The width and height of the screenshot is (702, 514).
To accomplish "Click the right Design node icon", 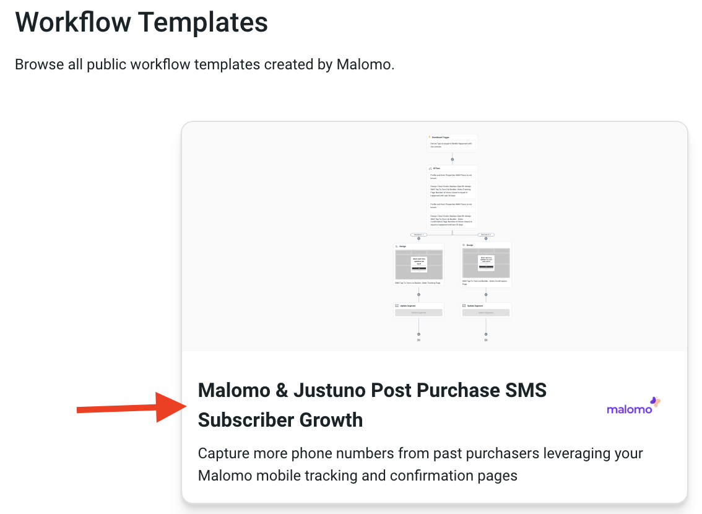I will tap(464, 245).
